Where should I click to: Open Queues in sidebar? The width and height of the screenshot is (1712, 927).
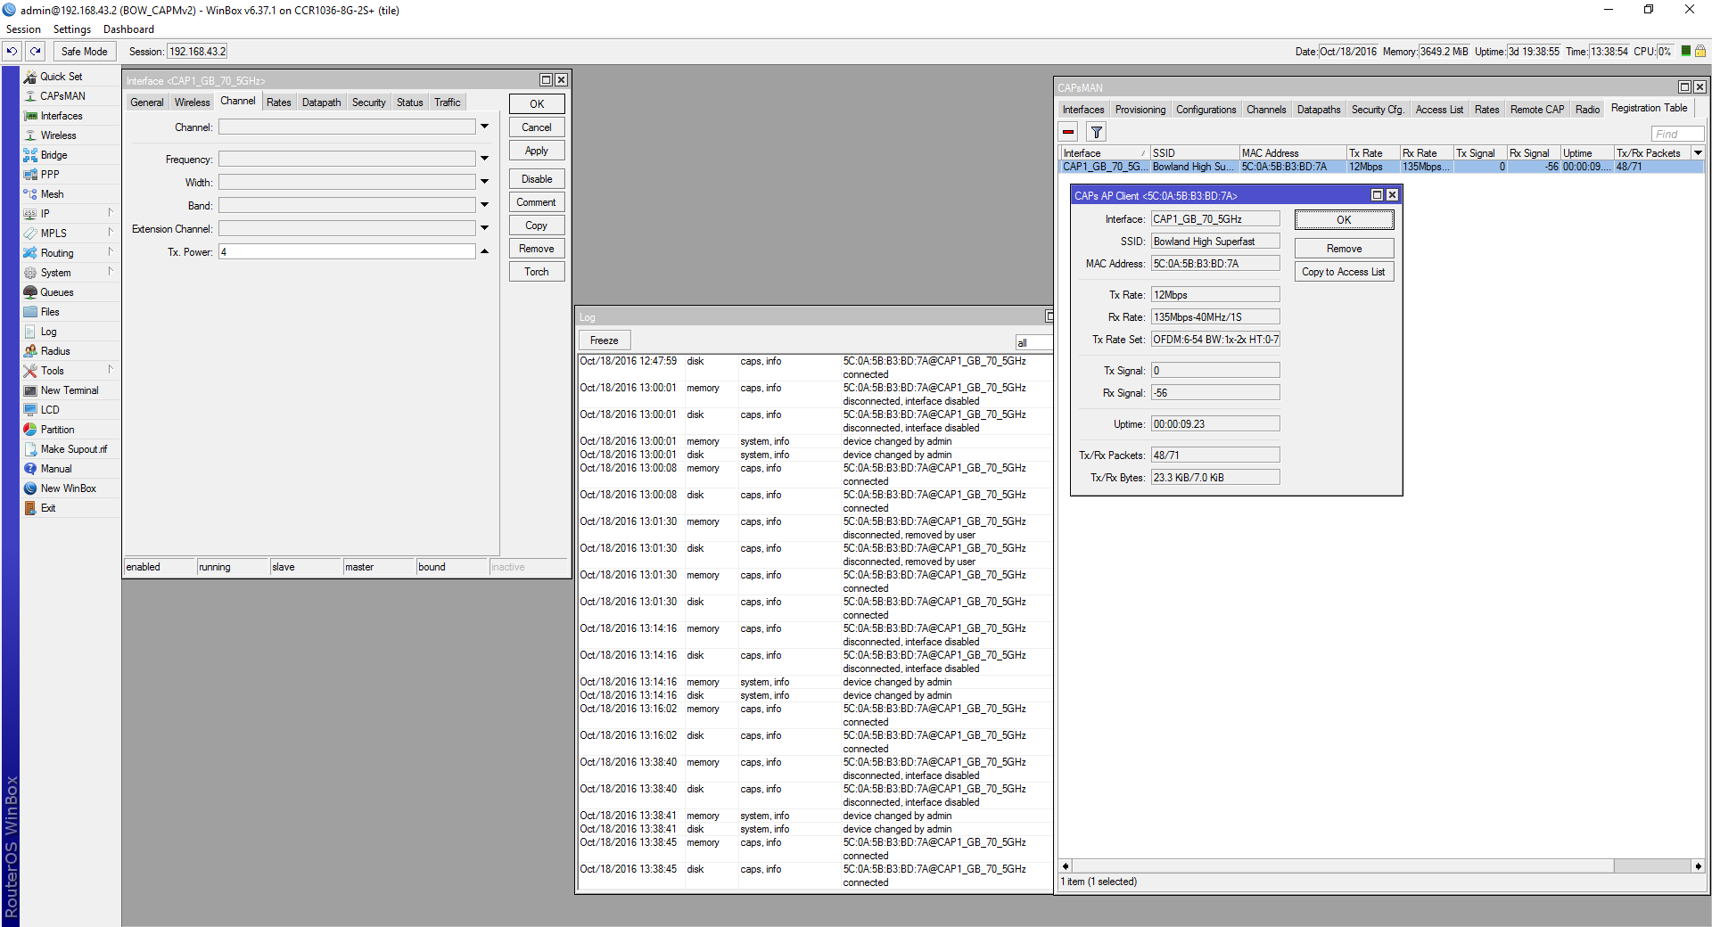pos(56,292)
